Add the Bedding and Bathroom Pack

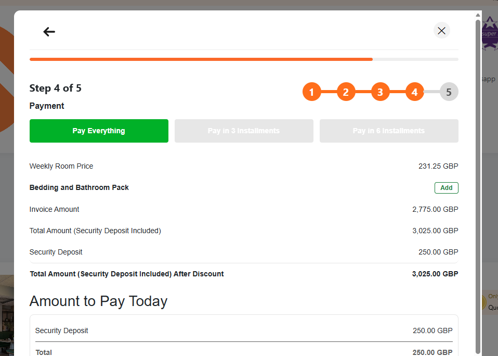(x=446, y=188)
